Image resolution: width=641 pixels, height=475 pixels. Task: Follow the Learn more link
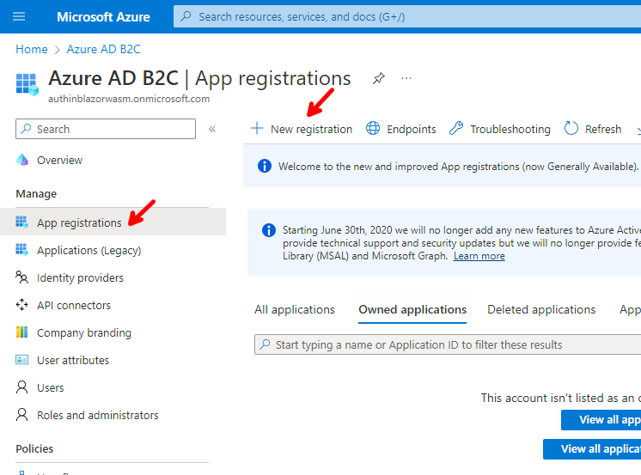(479, 256)
